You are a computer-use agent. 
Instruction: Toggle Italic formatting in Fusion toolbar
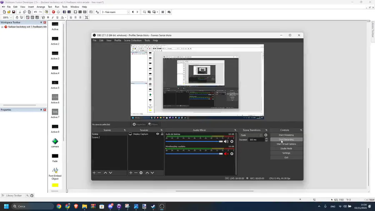[x=52, y=18]
